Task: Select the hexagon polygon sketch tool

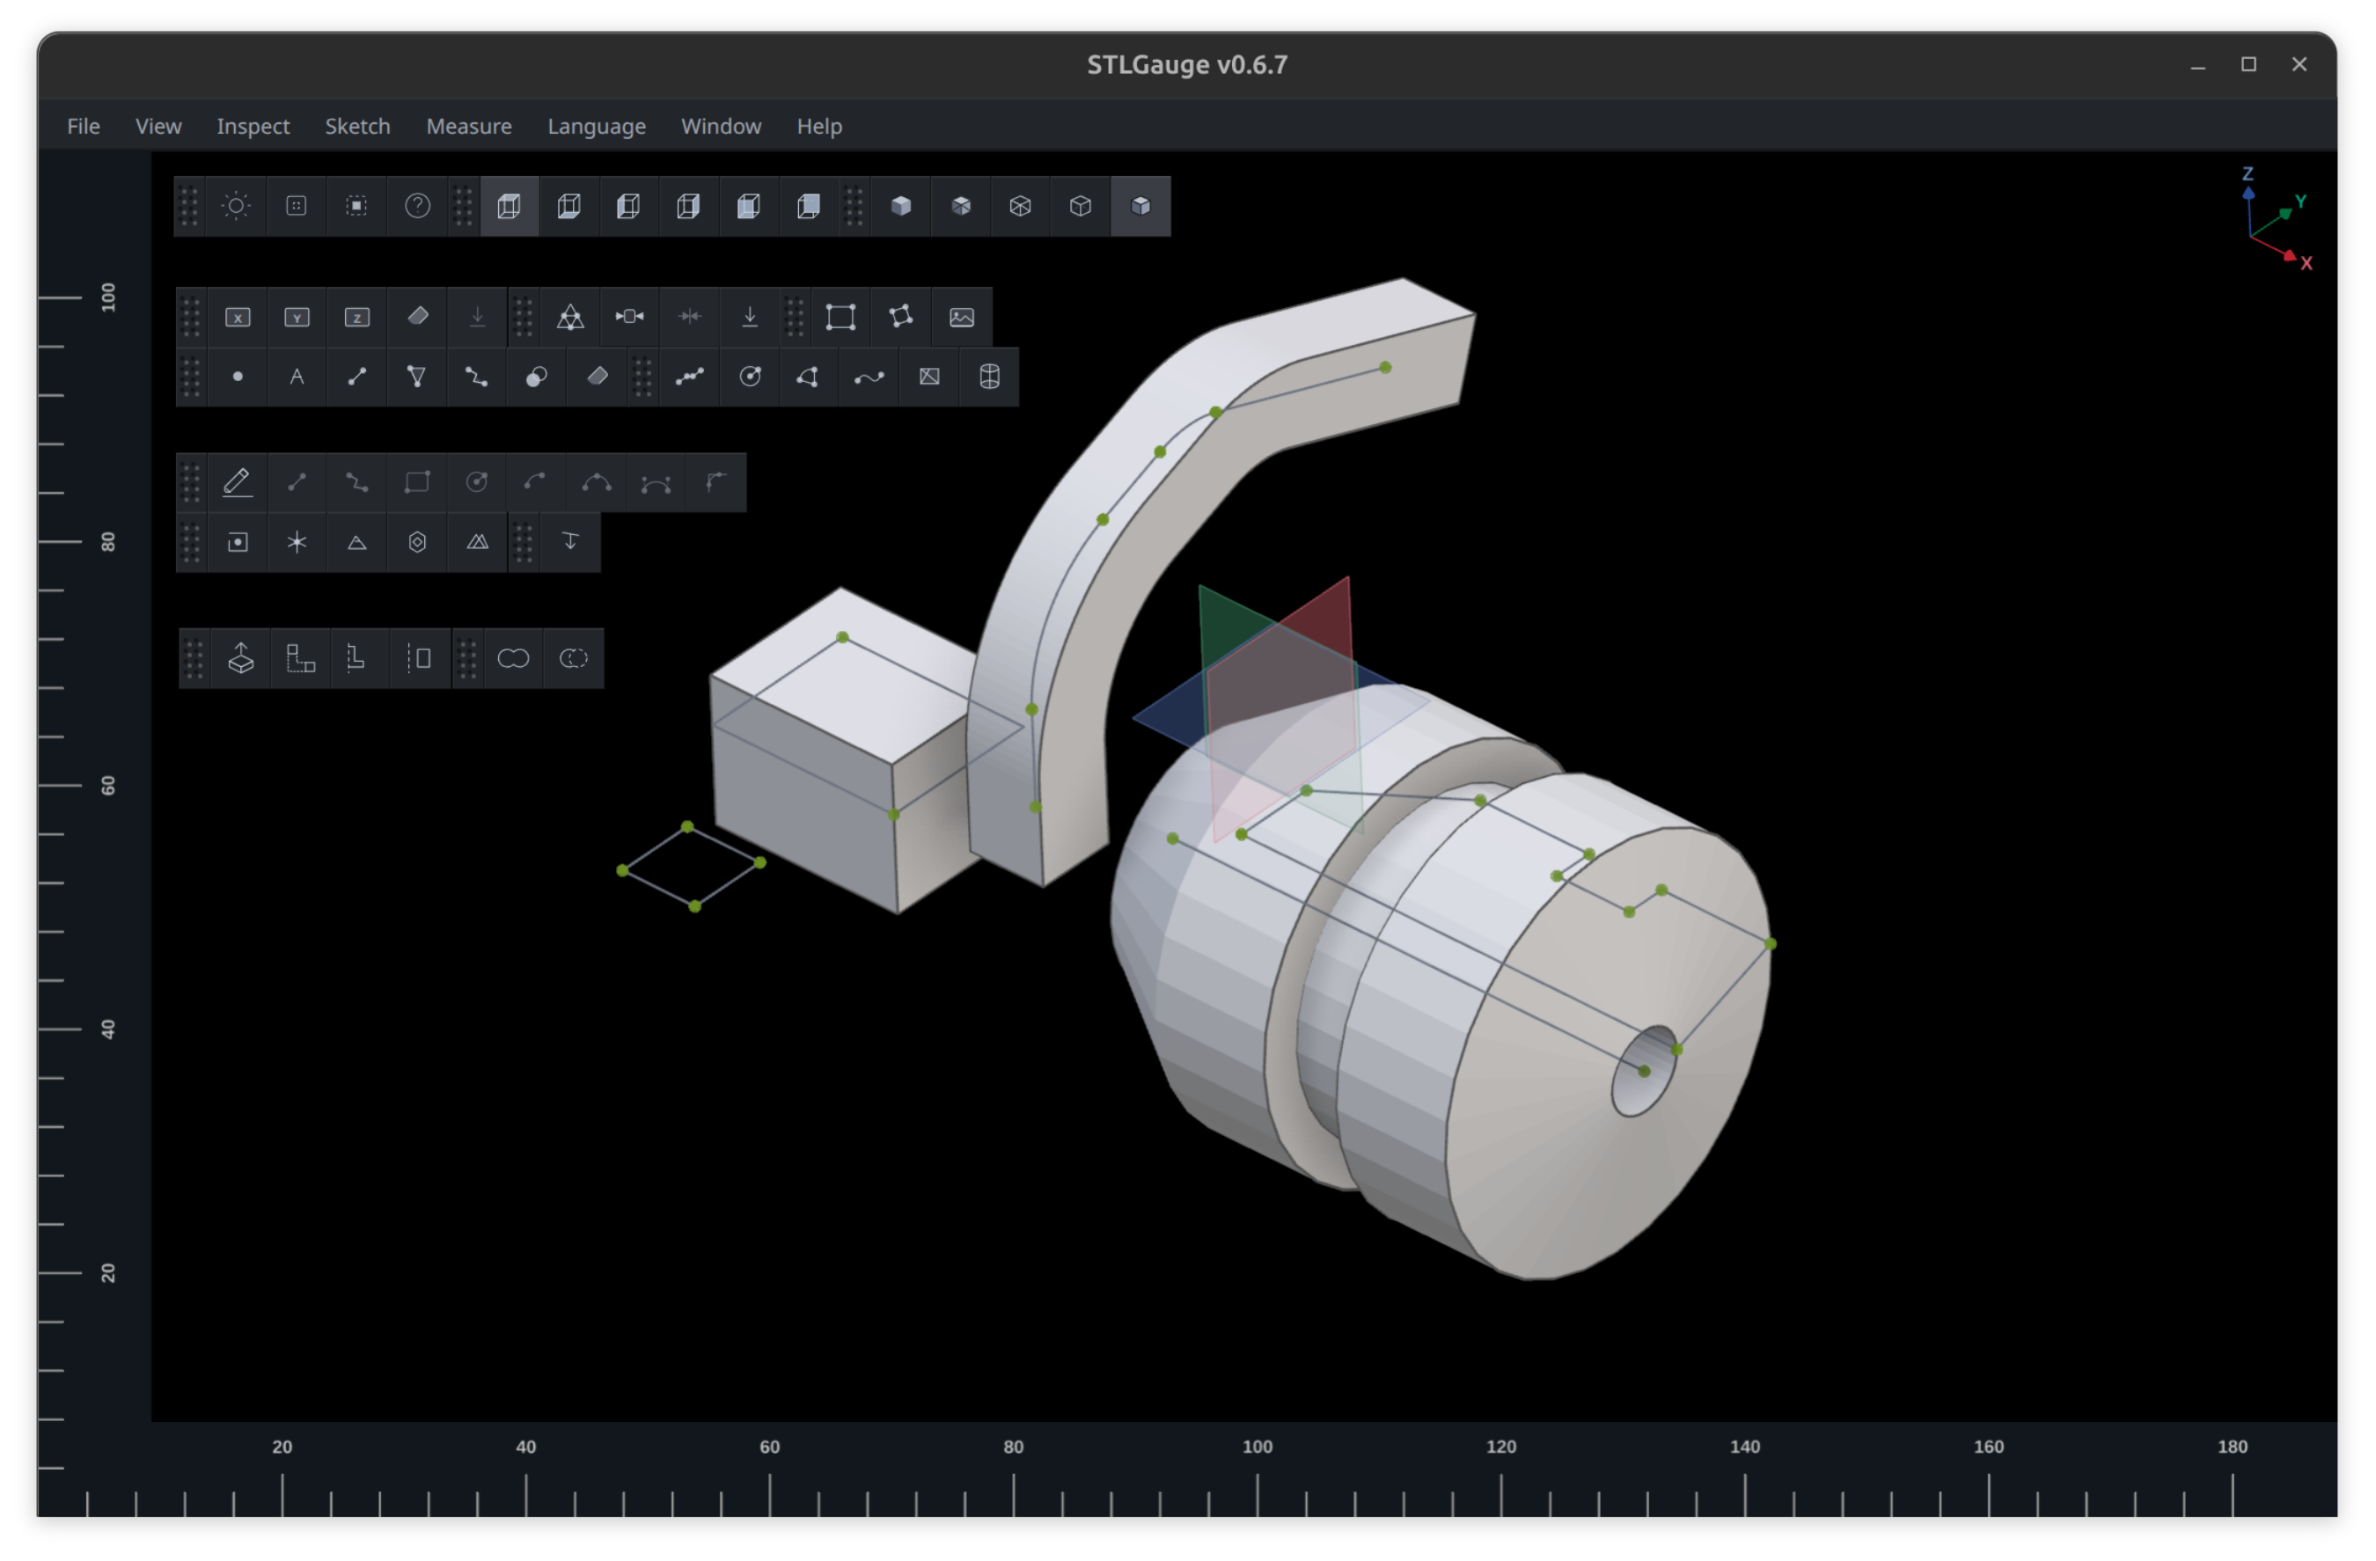Action: tap(416, 542)
